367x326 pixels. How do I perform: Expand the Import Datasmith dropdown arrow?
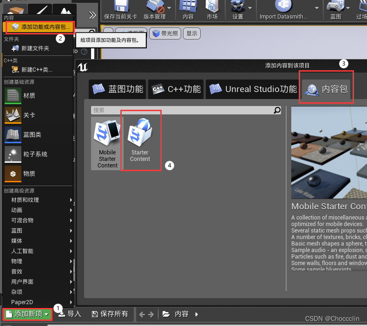317,8
